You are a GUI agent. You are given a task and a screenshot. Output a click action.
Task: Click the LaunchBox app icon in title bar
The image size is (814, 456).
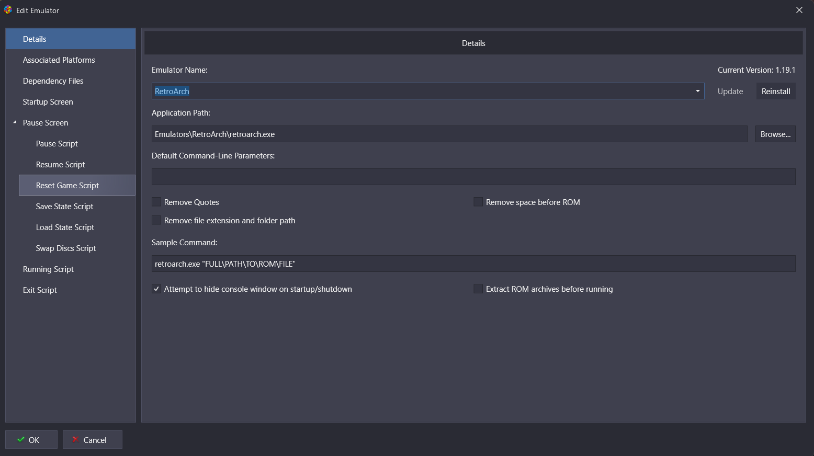click(8, 10)
